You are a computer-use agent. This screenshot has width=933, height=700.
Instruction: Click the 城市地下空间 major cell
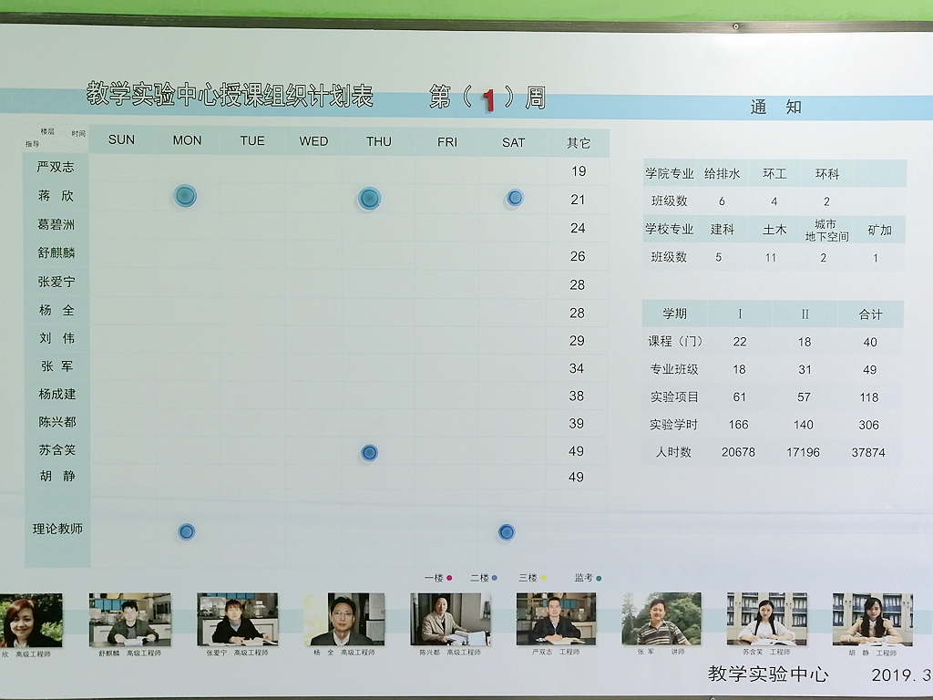click(826, 231)
